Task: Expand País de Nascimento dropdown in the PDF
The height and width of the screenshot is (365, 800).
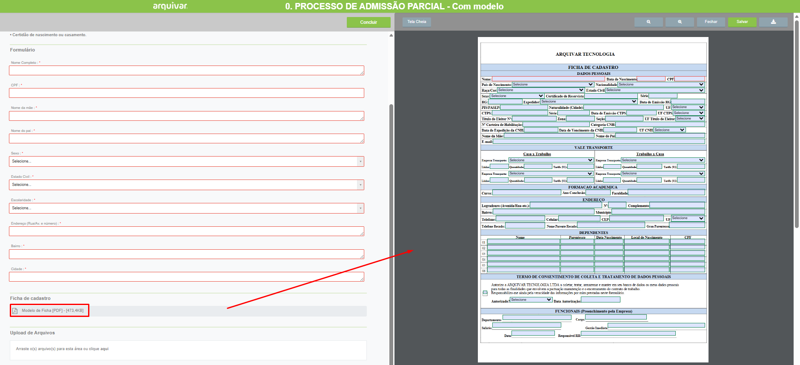Action: (x=553, y=85)
